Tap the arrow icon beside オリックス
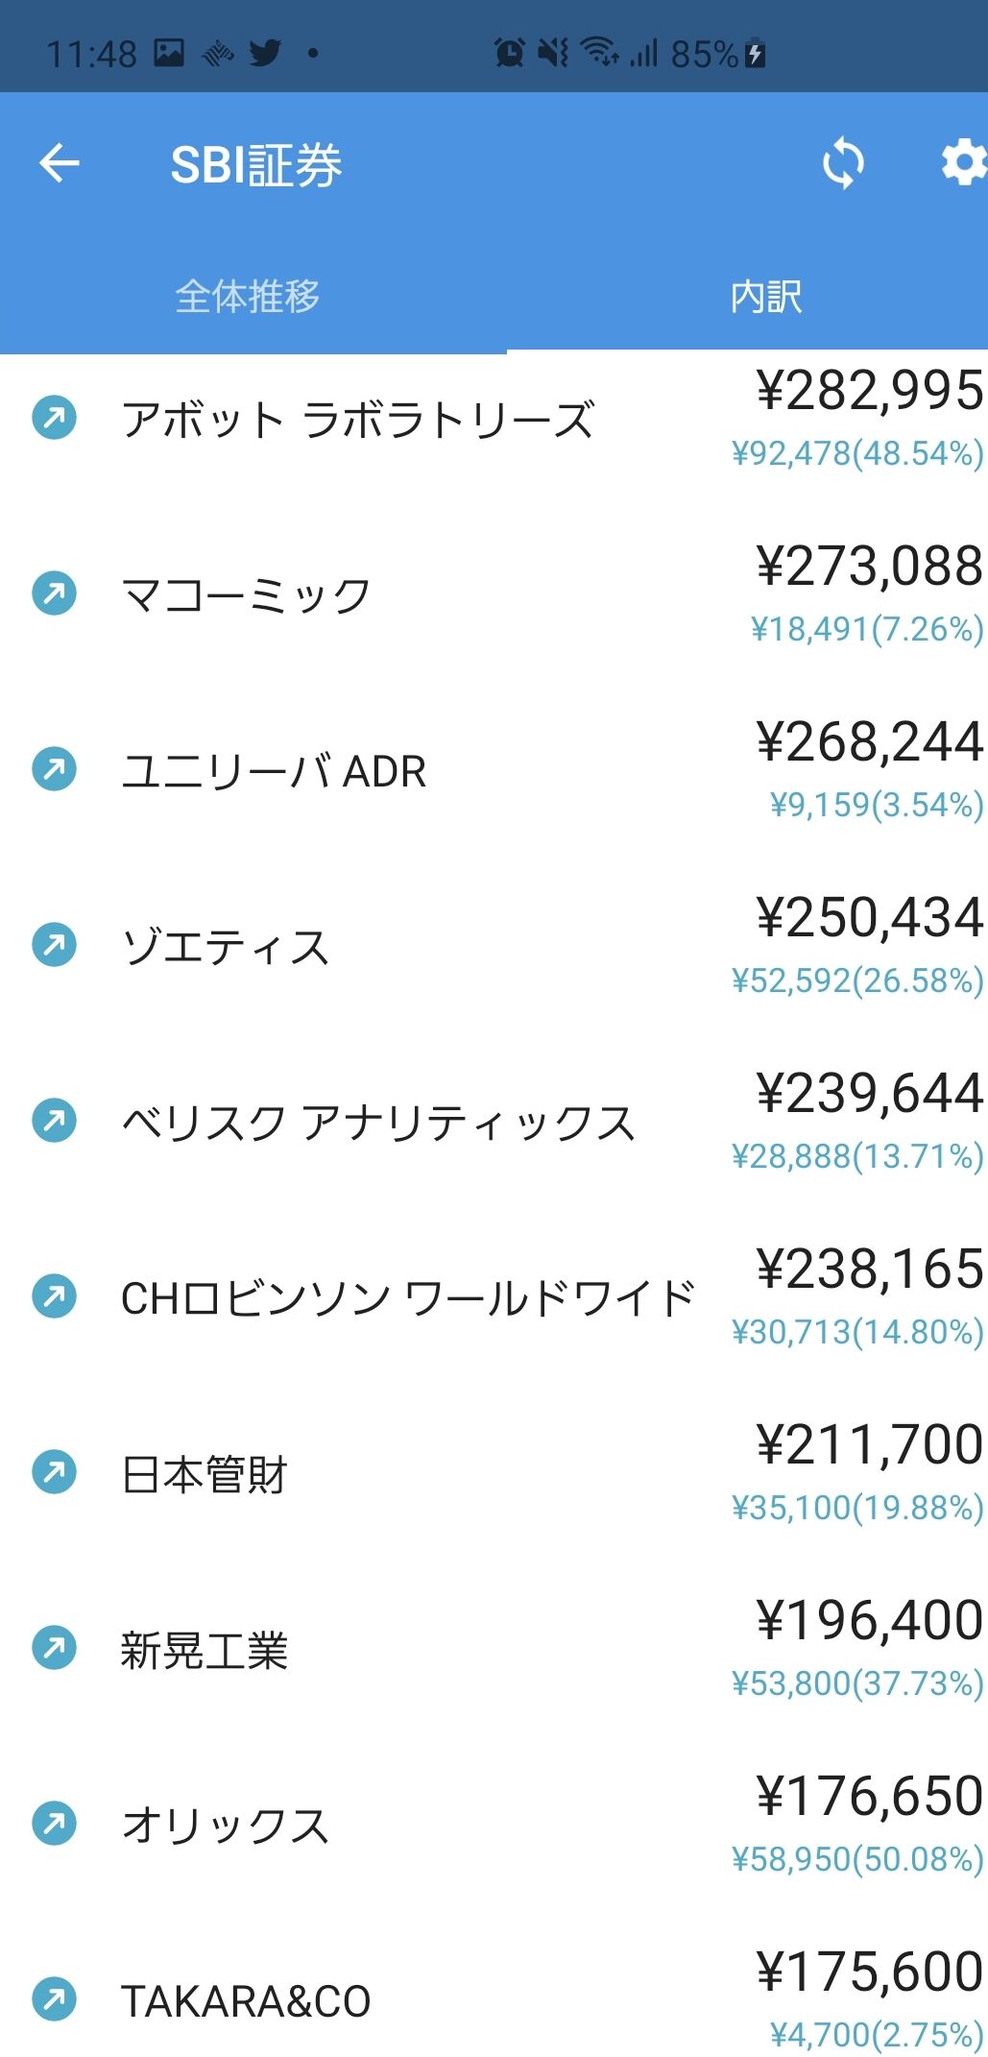Screen dimensions: 988x2057 55,1823
